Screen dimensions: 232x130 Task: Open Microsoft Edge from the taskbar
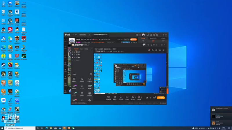click(x=47, y=128)
